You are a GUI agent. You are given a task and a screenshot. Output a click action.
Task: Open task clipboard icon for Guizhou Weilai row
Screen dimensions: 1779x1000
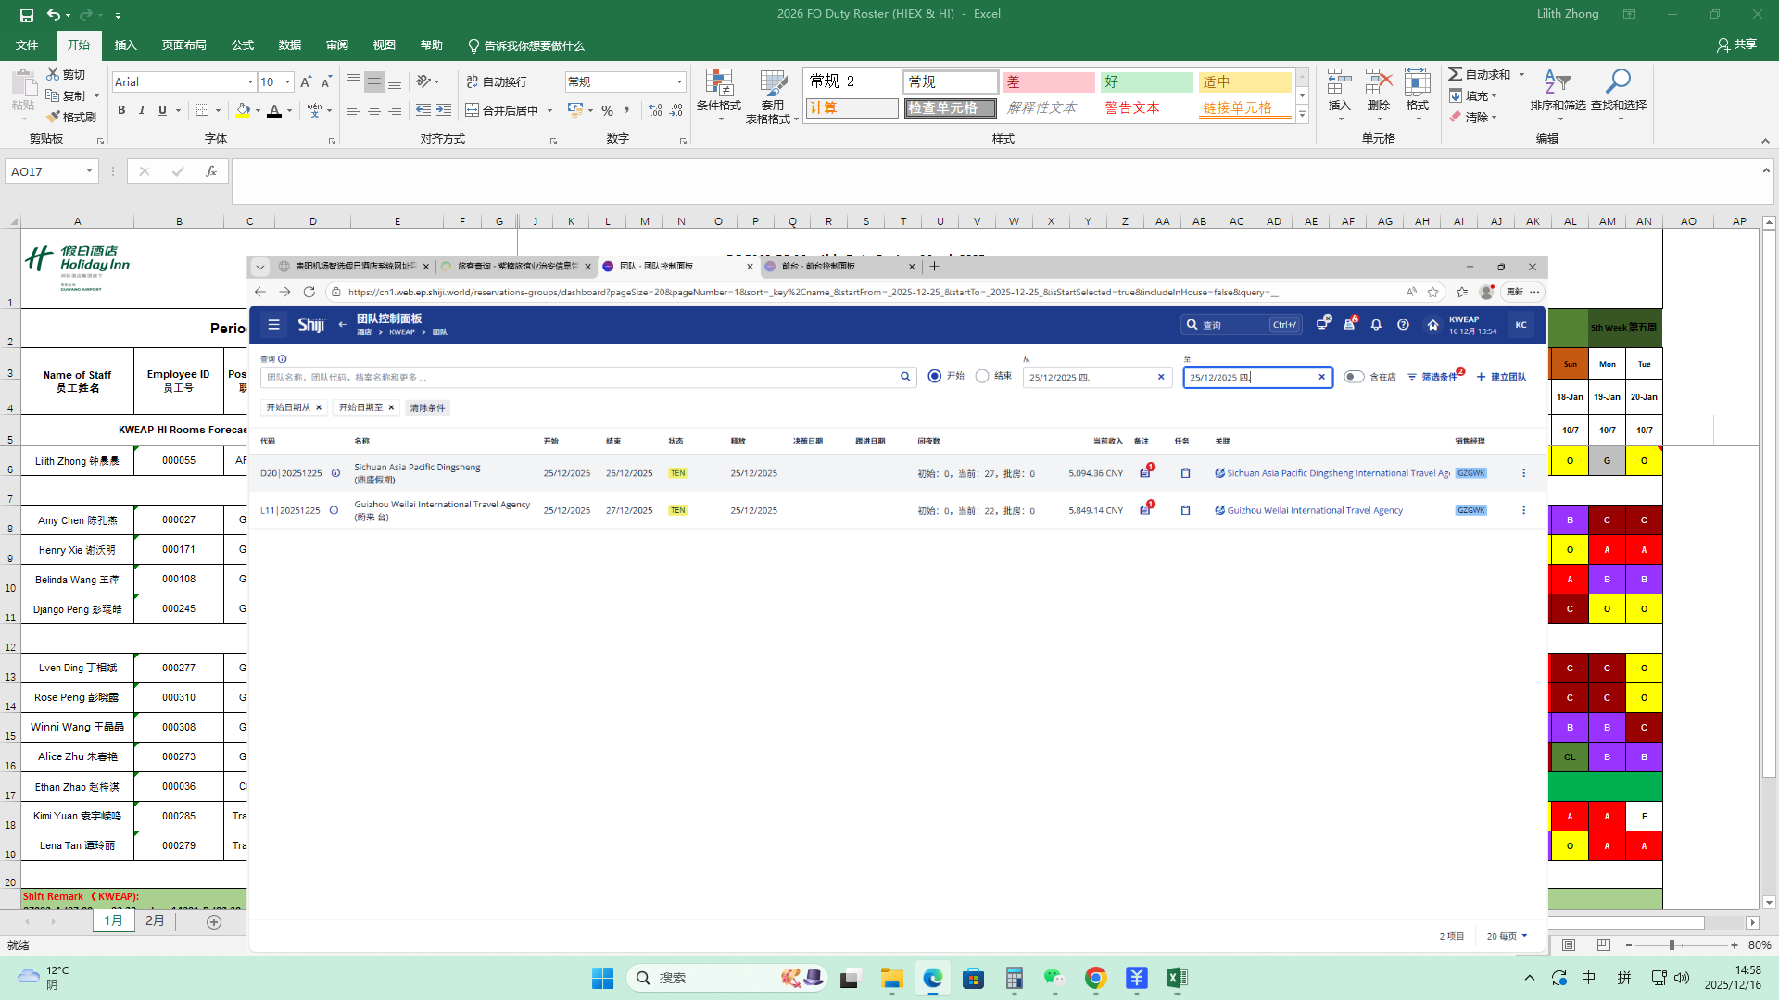click(x=1185, y=510)
